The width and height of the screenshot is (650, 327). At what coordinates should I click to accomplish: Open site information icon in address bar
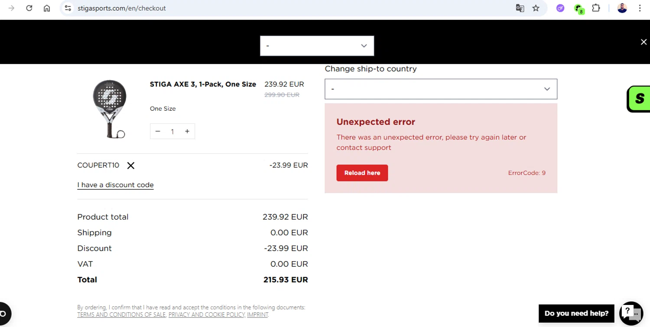(x=68, y=8)
